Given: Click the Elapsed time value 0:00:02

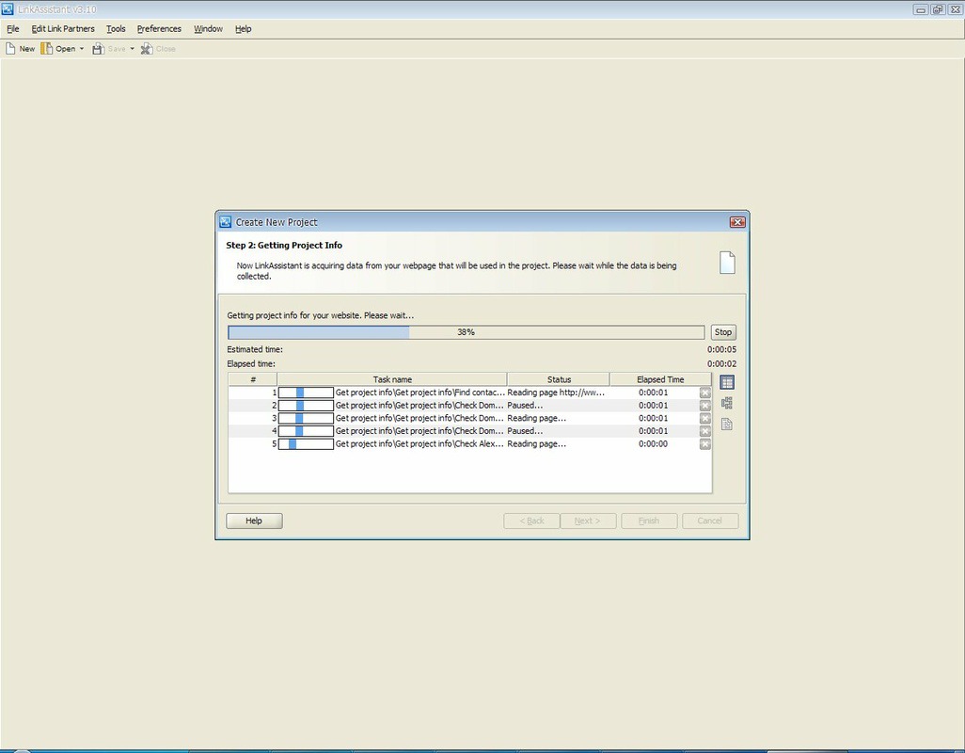Looking at the screenshot, I should [721, 364].
